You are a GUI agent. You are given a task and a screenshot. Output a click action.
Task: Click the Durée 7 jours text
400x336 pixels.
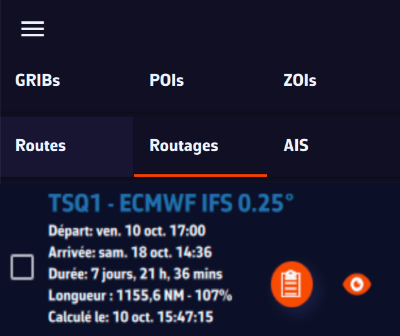point(135,274)
